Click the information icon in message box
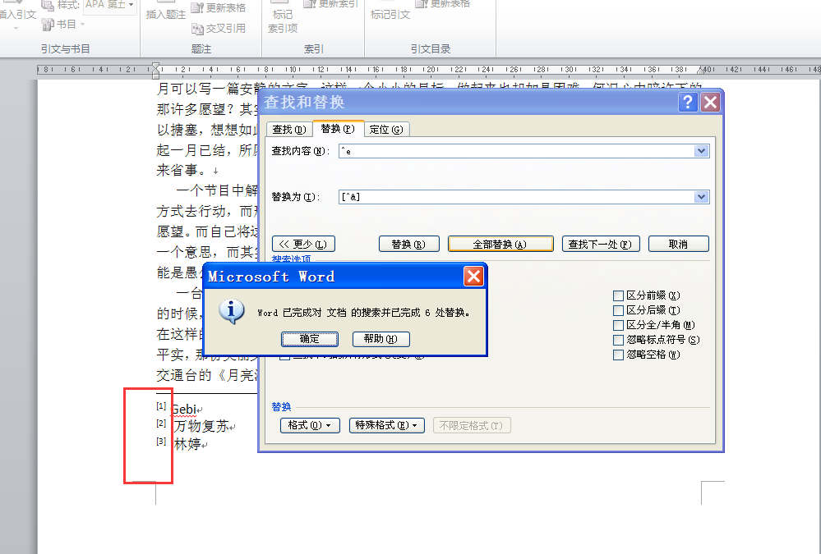Viewport: 821px width, 554px height. (231, 312)
